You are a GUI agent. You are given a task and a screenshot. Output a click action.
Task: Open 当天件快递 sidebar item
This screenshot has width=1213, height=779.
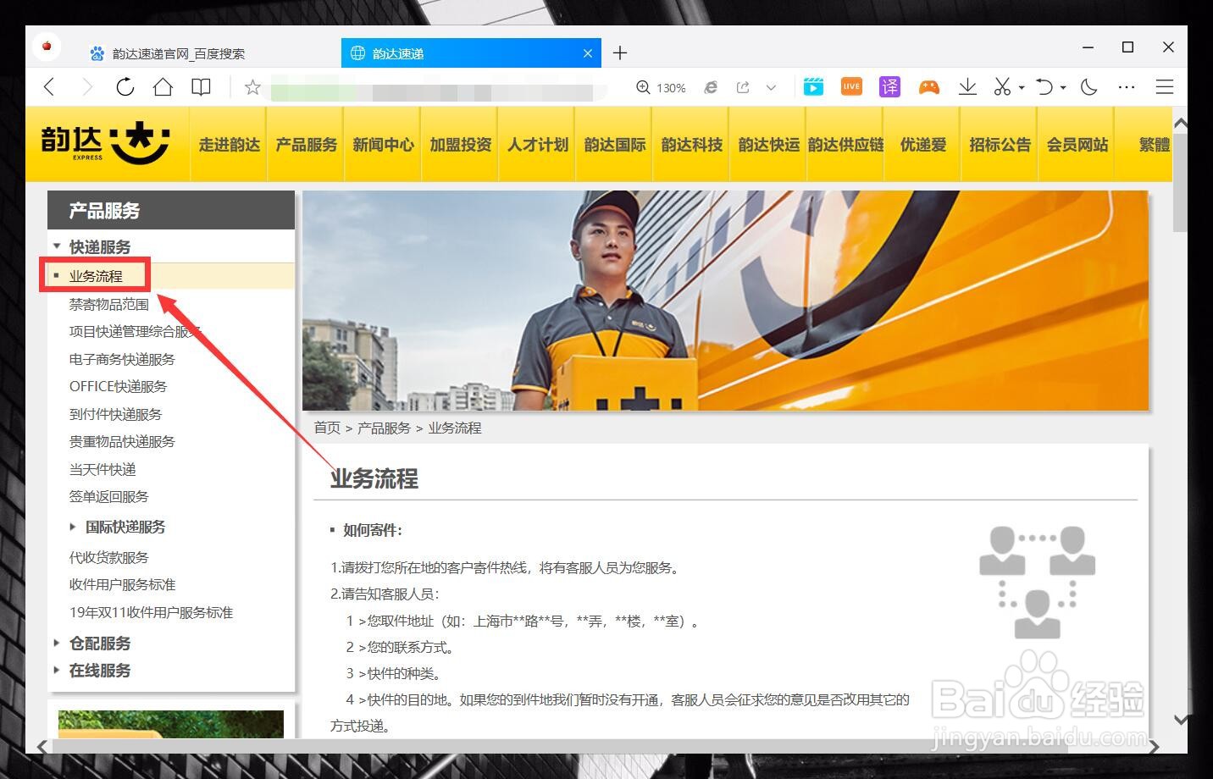click(x=102, y=469)
